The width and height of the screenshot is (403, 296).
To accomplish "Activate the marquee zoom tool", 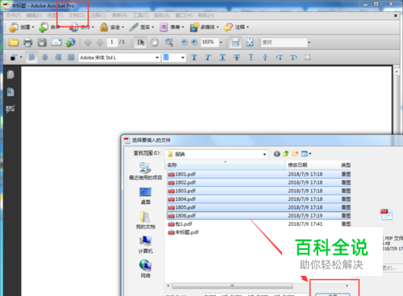I will point(169,43).
